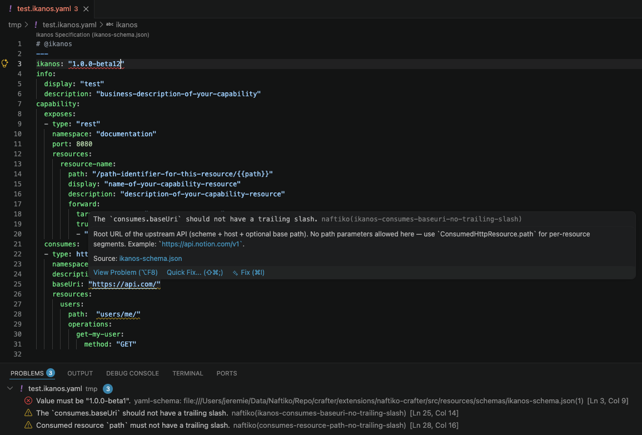This screenshot has width=642, height=435.
Task: Click the yellow lightbulb code action icon
Action: (x=4, y=63)
